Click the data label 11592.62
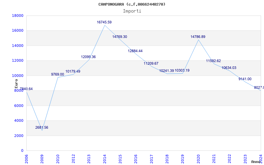The width and height of the screenshot is (264, 165). tap(213, 61)
